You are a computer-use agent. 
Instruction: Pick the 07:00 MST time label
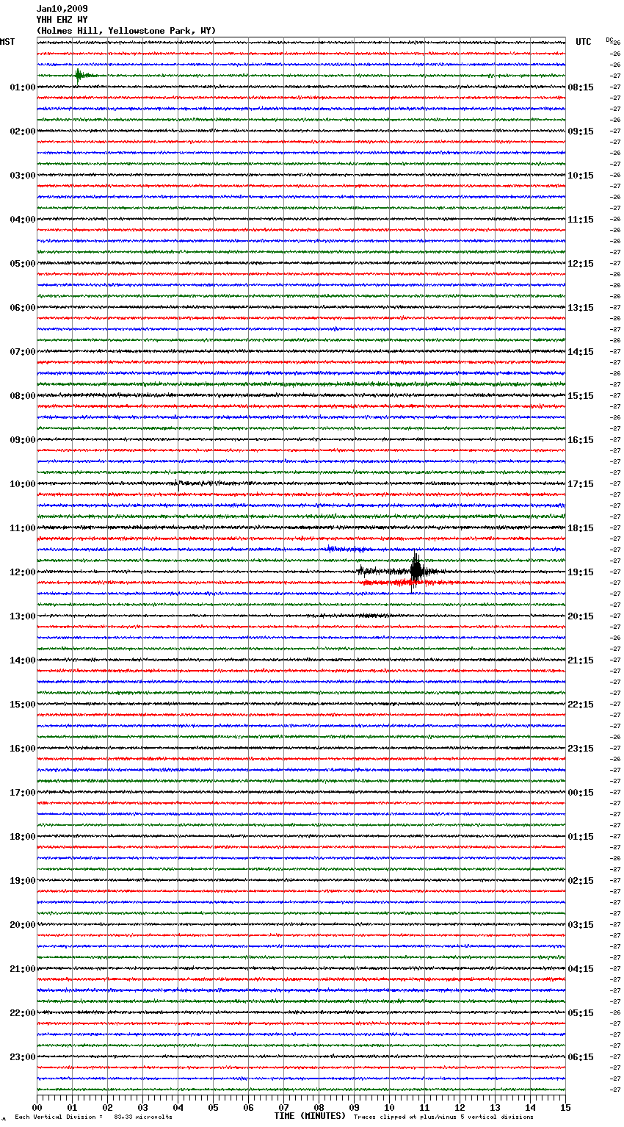(x=23, y=352)
